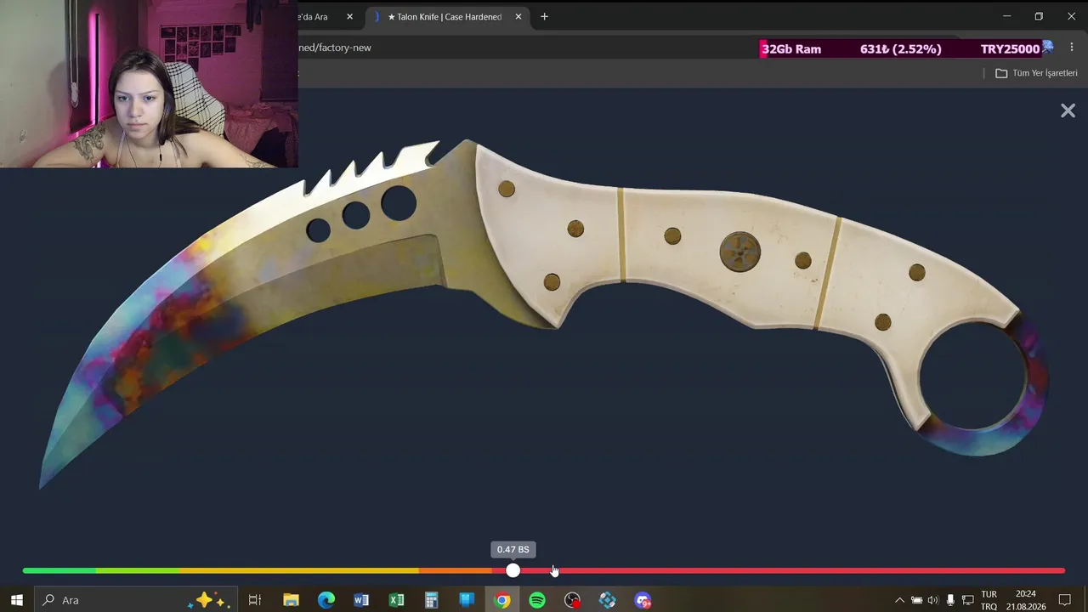1088x612 pixels.
Task: Click the "TRY25000" overlay text
Action: (1010, 49)
